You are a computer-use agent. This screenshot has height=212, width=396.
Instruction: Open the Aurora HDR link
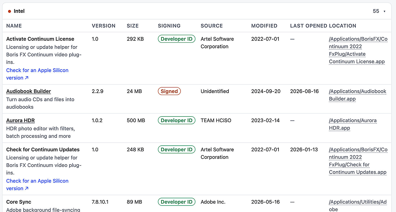pyautogui.click(x=20, y=120)
